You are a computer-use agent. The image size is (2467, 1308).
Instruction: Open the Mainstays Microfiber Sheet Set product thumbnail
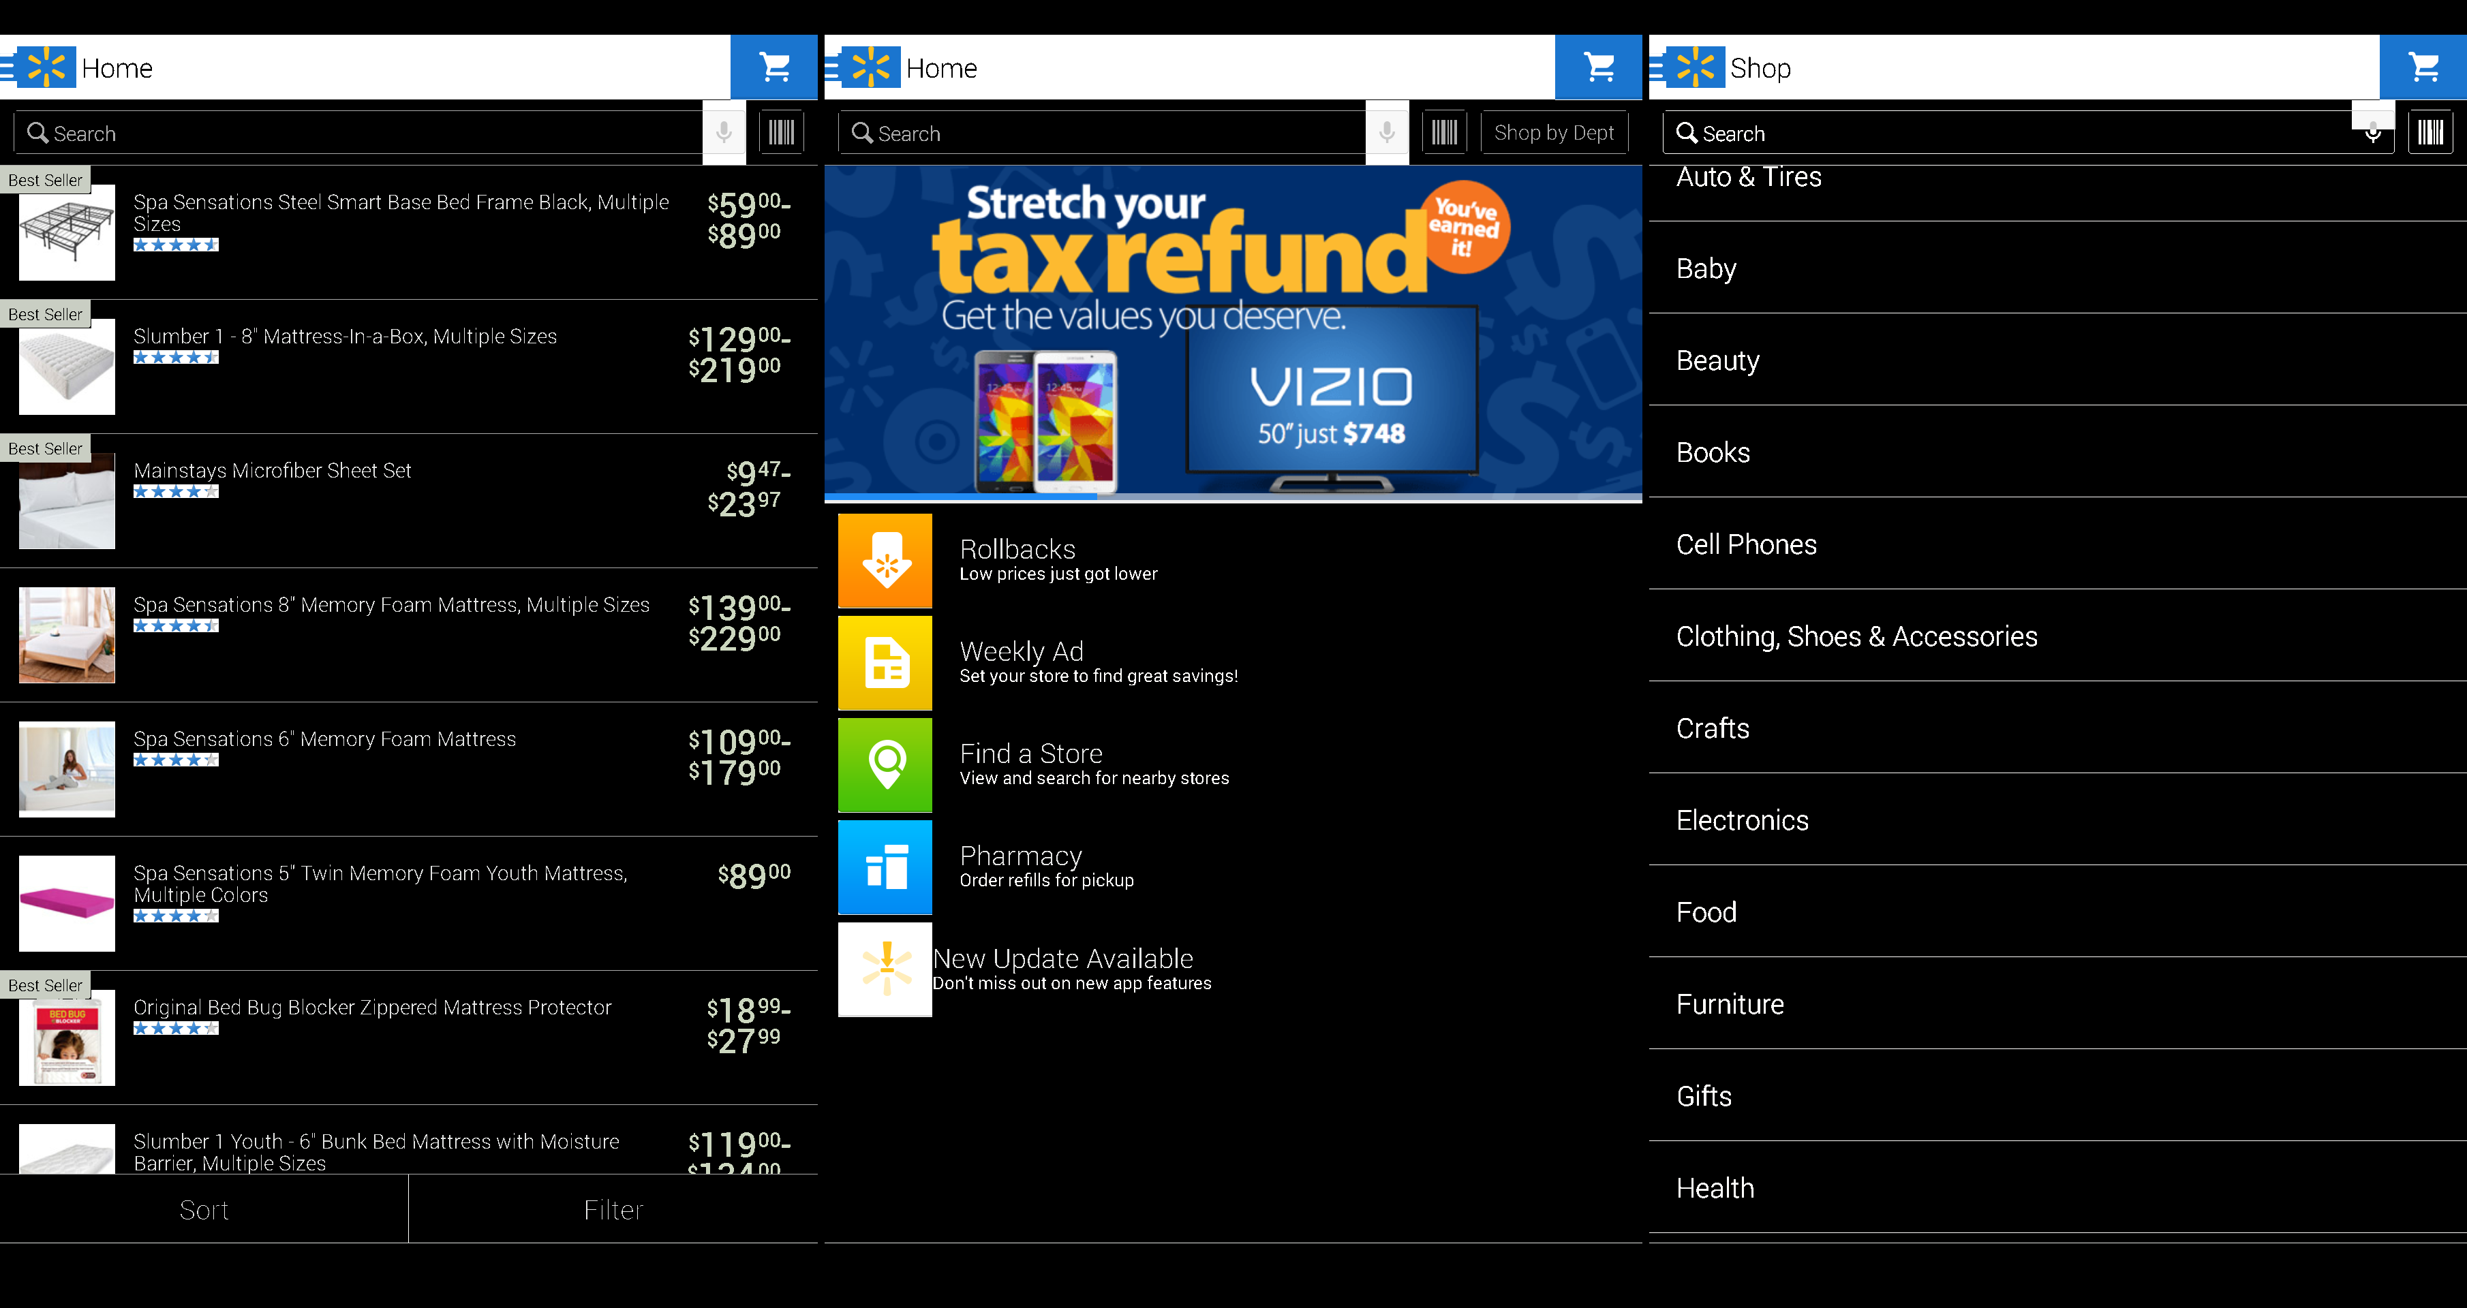67,501
